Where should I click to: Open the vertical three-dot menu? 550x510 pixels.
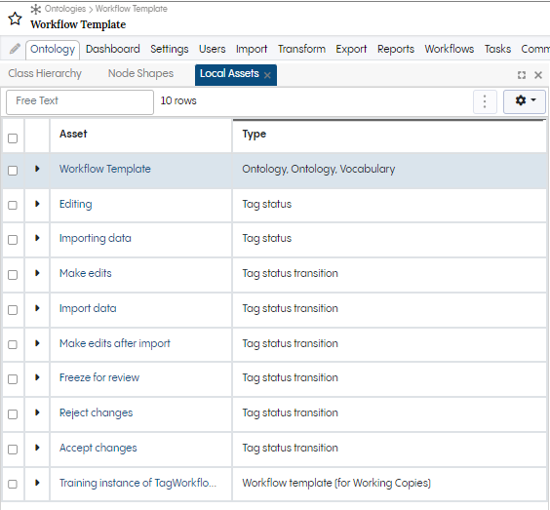(485, 101)
